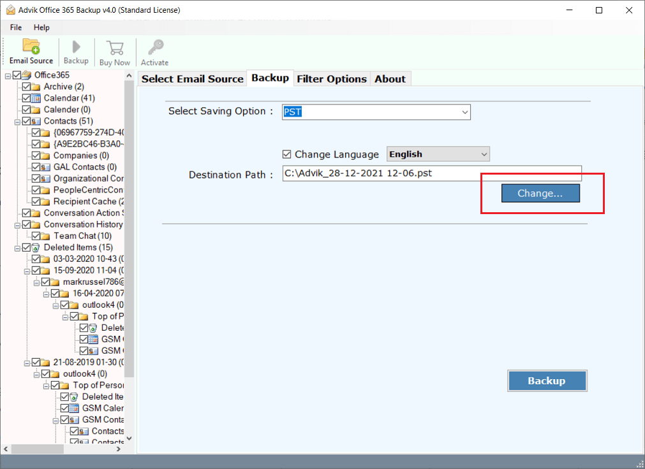Uncheck the Team Chat (10) checkbox
This screenshot has width=645, height=469.
[36, 236]
